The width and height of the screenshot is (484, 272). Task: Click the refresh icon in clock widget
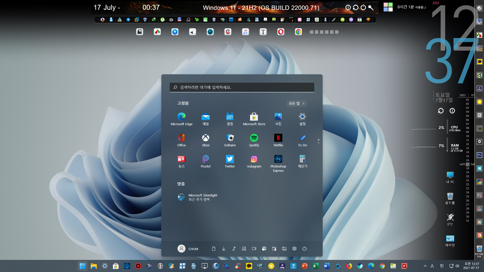[x=441, y=111]
